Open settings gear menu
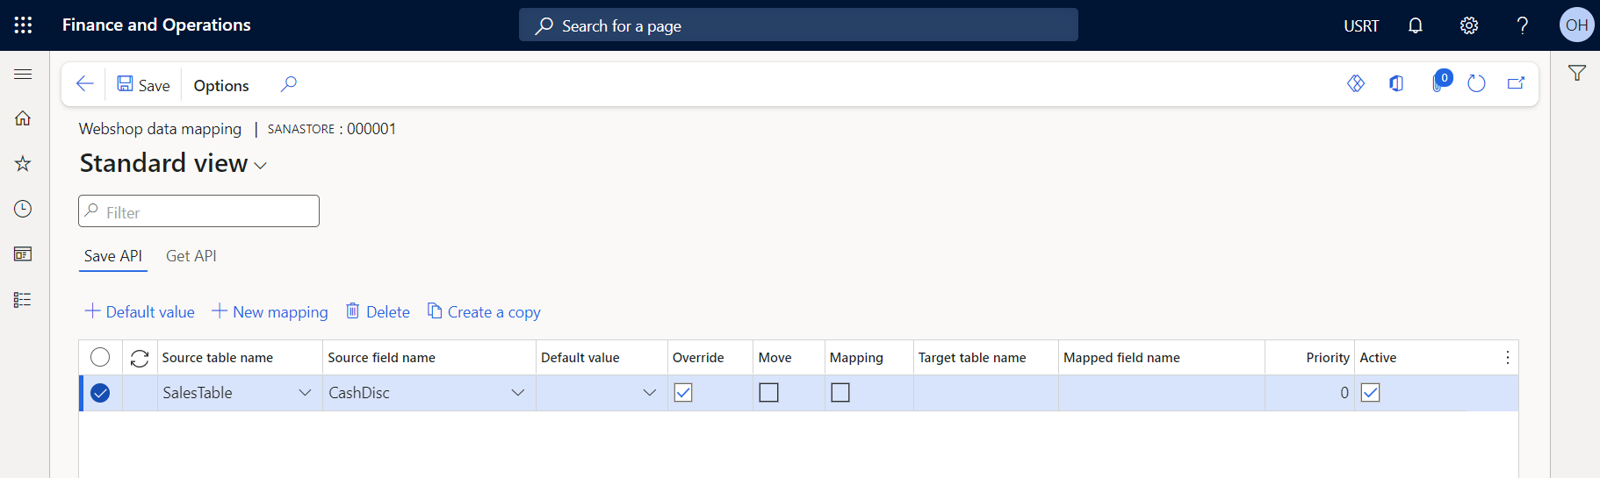 point(1469,25)
